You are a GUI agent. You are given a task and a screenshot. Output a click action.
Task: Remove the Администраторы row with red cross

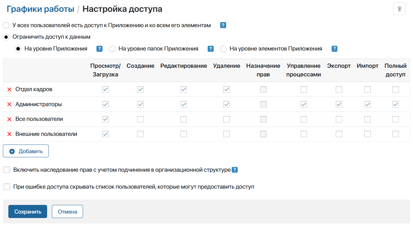(9, 105)
